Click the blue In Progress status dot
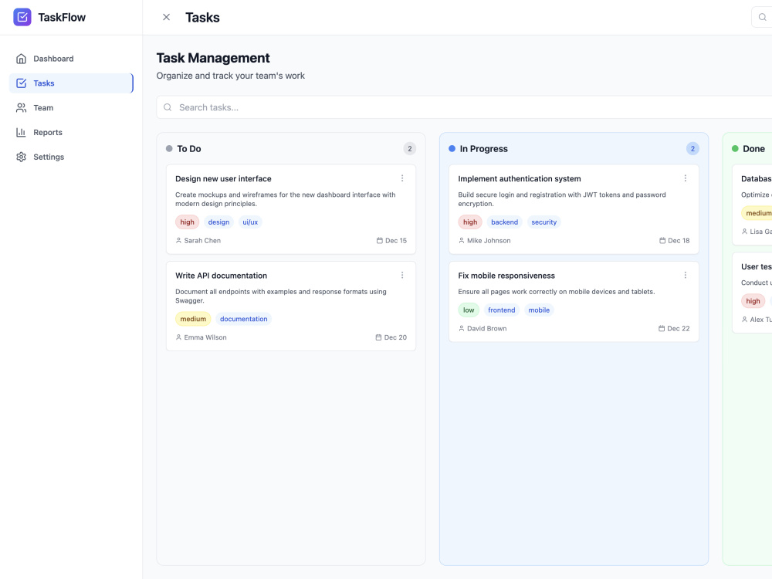This screenshot has height=579, width=772. (x=452, y=149)
